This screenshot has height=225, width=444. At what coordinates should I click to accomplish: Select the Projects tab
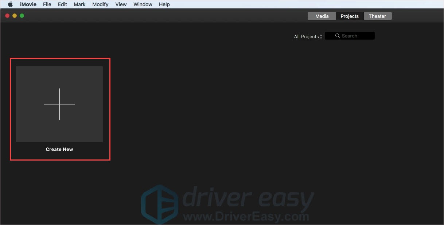[x=350, y=16]
